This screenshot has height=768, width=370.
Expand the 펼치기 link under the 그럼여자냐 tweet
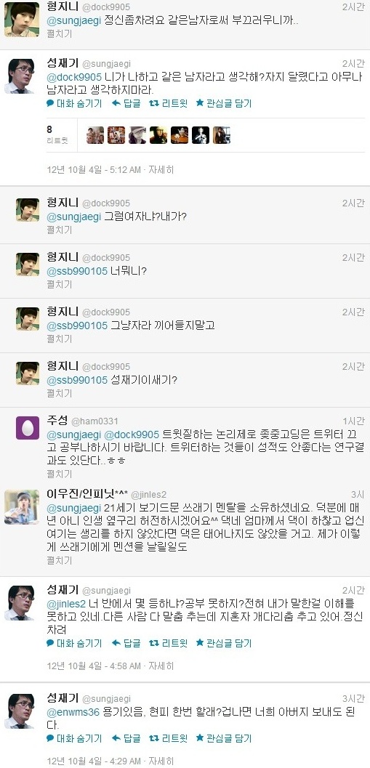59,229
